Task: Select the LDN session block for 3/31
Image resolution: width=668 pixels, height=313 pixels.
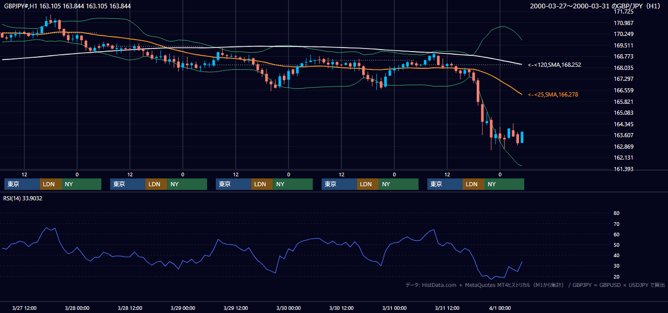Action: pos(474,184)
